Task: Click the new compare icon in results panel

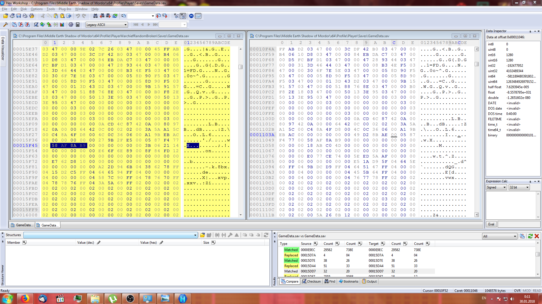Action: tap(522, 236)
